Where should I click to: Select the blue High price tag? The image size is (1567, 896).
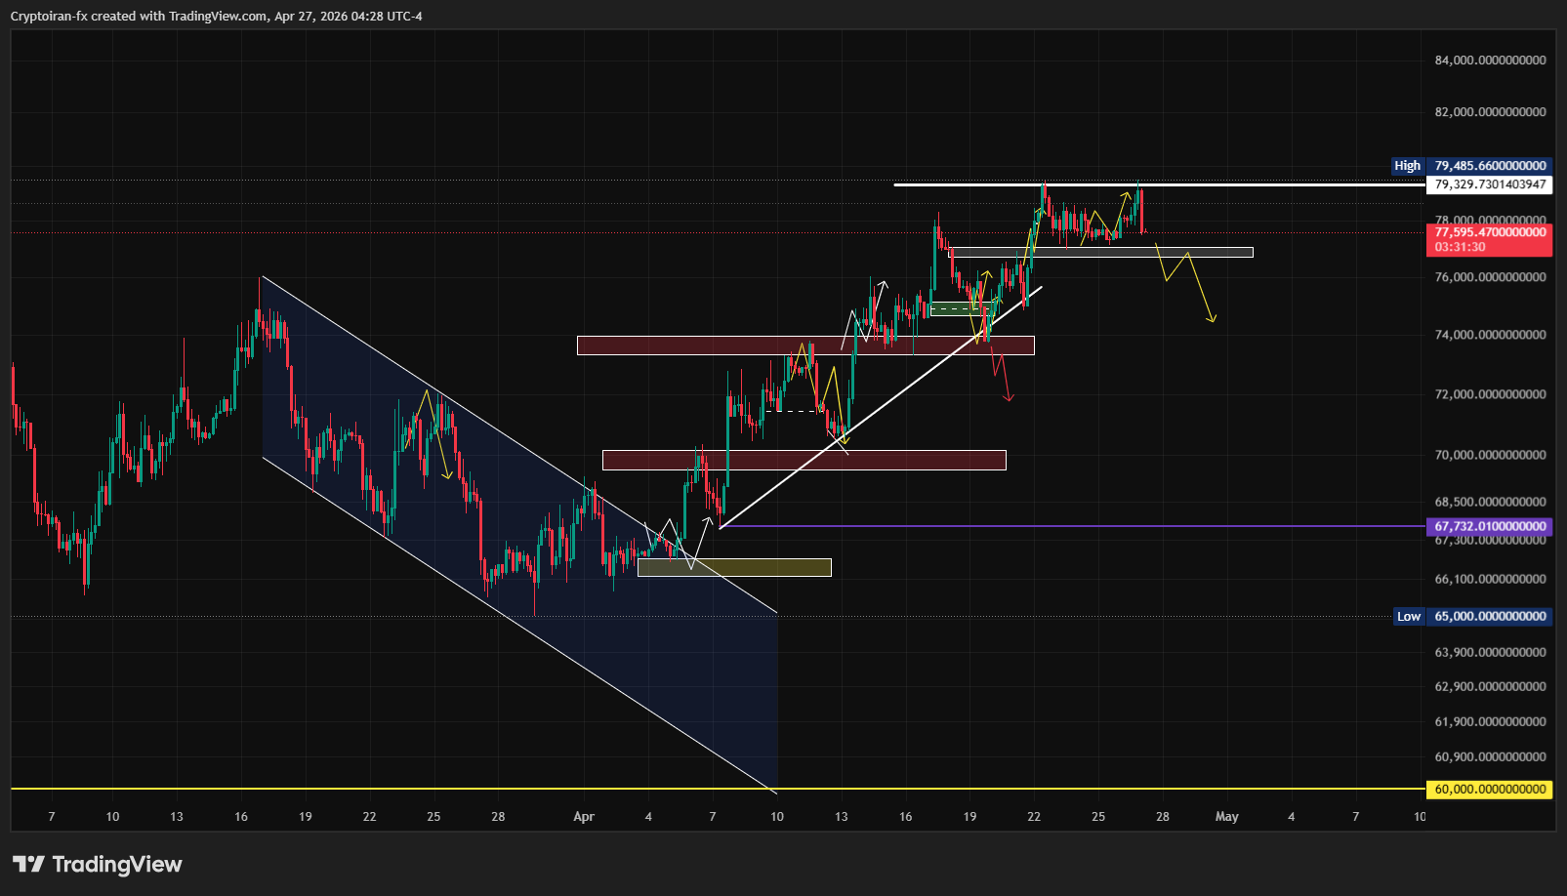pyautogui.click(x=1407, y=166)
